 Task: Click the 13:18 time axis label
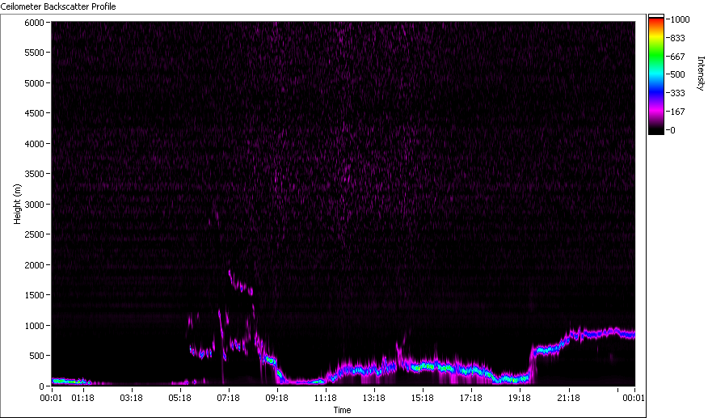(374, 398)
